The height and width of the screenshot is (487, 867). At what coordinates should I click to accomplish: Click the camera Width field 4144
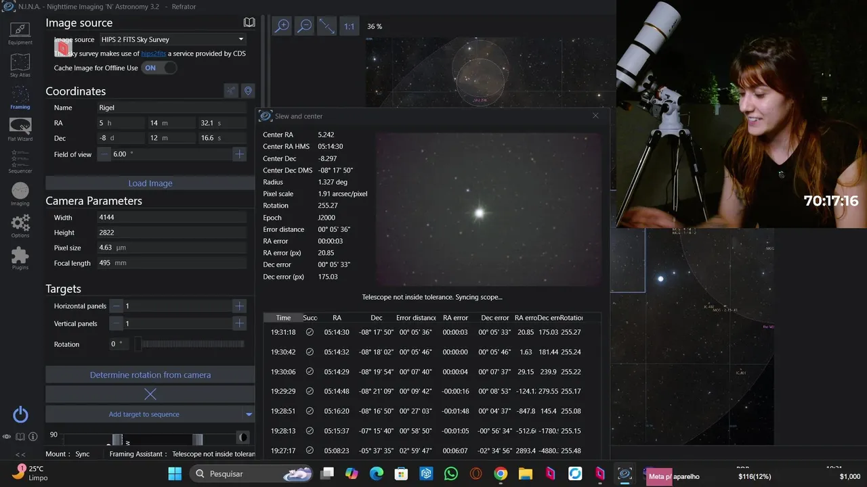(x=172, y=218)
